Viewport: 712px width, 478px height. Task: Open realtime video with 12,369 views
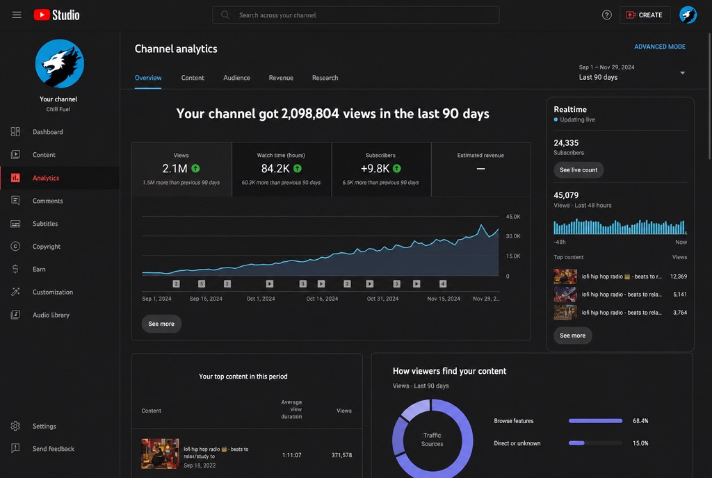click(x=620, y=277)
